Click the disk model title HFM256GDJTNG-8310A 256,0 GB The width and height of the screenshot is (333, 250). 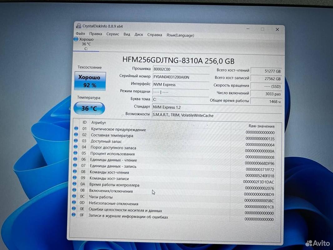pyautogui.click(x=178, y=61)
